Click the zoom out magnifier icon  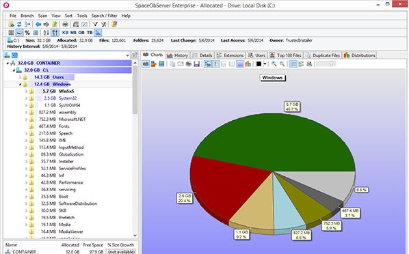pyautogui.click(x=282, y=63)
